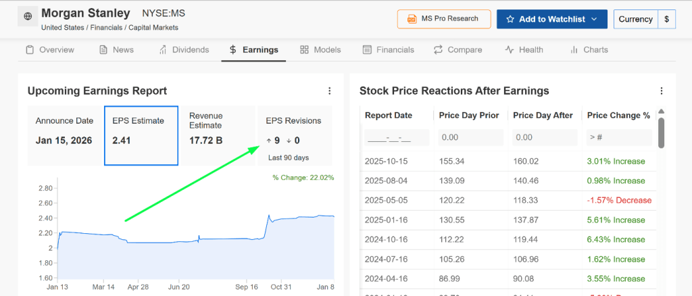Click the Health pulse icon
Viewport: 692px width, 296px height.
coord(510,50)
